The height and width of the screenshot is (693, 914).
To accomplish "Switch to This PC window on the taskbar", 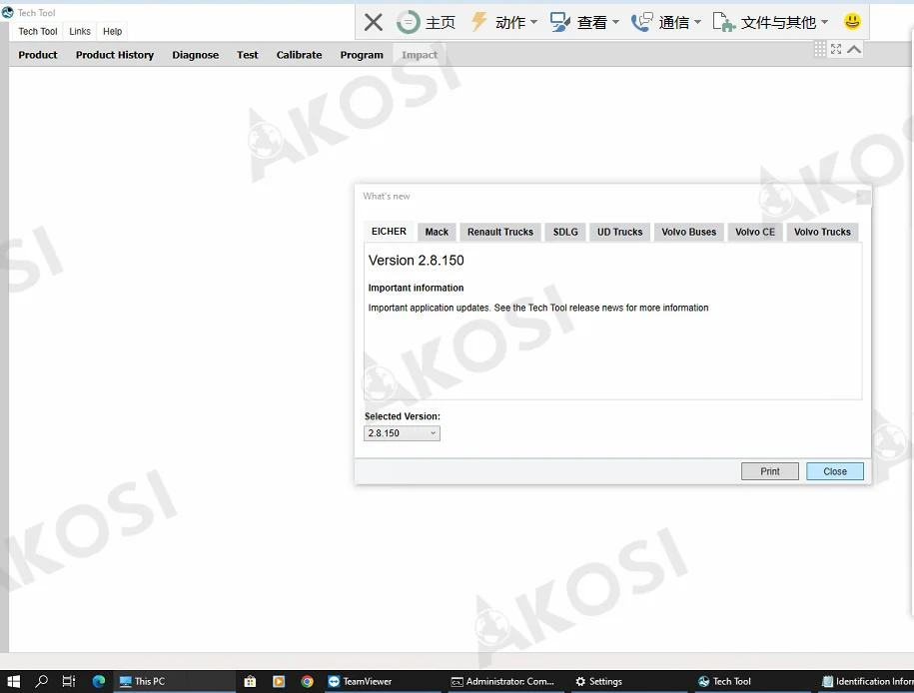I will [x=174, y=681].
